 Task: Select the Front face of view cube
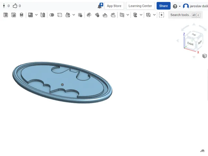[x=190, y=44]
